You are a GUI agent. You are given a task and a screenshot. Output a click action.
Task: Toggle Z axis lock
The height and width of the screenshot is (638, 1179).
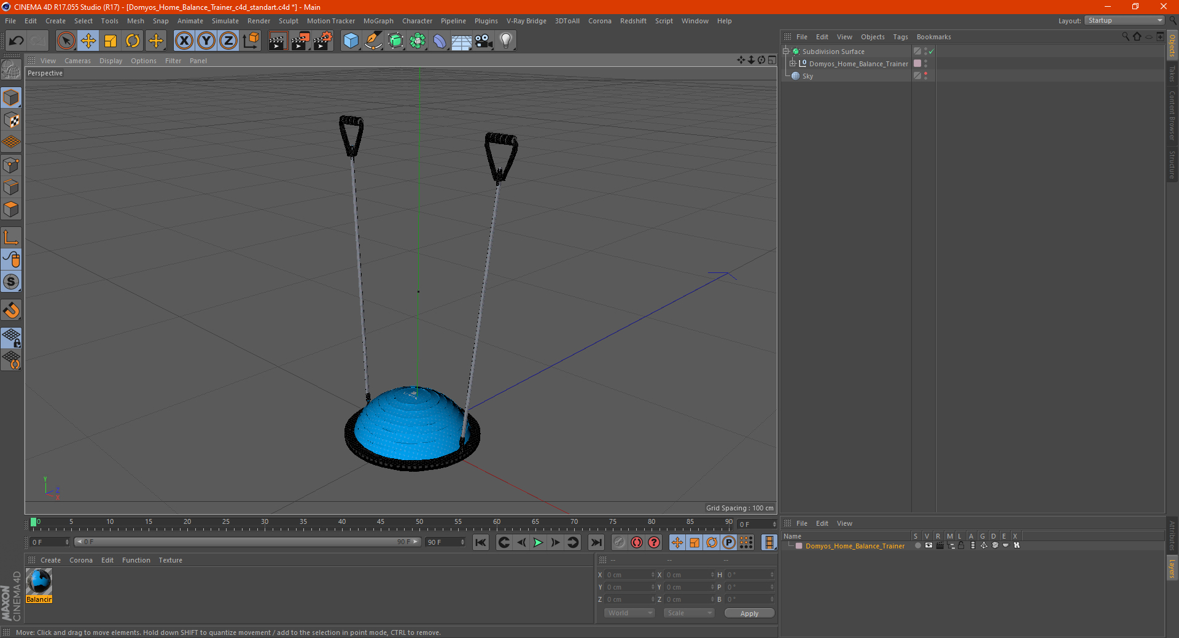(228, 41)
